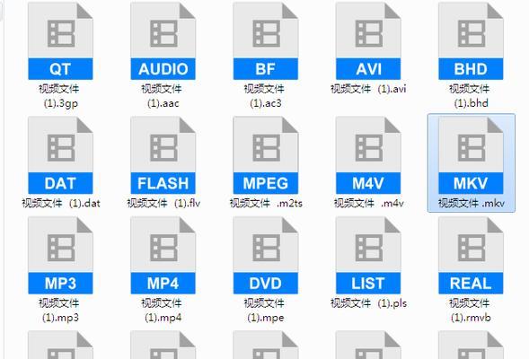The width and height of the screenshot is (529, 359).
Task: Select the FLASH flv file icon
Action: (x=163, y=155)
